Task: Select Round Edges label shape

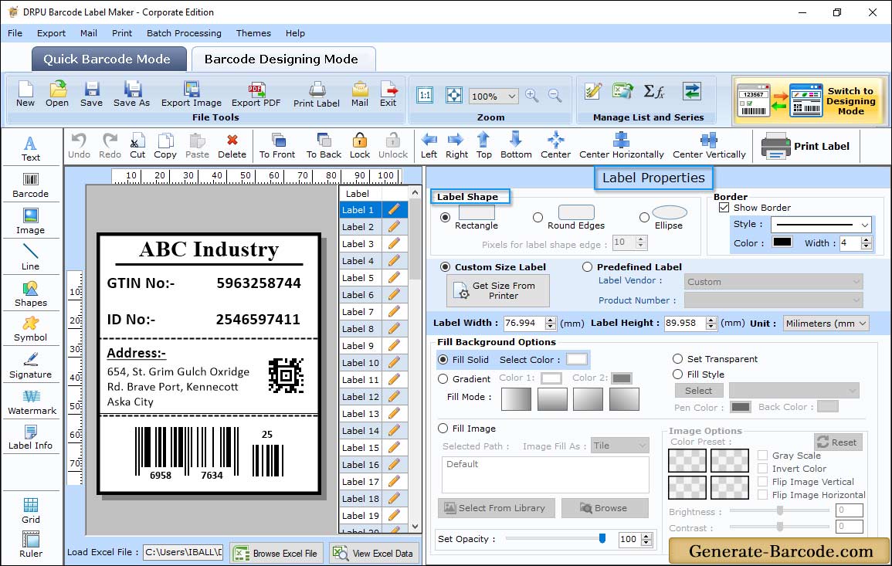Action: [x=538, y=217]
